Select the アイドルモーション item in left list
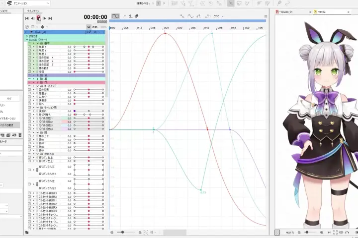The height and width of the screenshot is (238, 358). (9, 119)
